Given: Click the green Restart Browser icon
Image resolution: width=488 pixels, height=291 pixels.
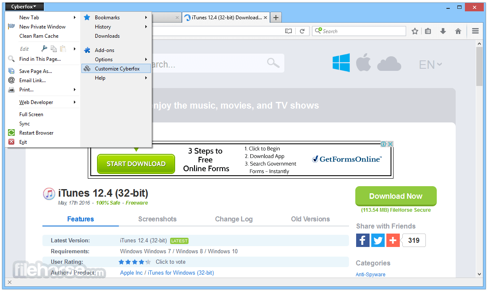Looking at the screenshot, I should pyautogui.click(x=11, y=133).
